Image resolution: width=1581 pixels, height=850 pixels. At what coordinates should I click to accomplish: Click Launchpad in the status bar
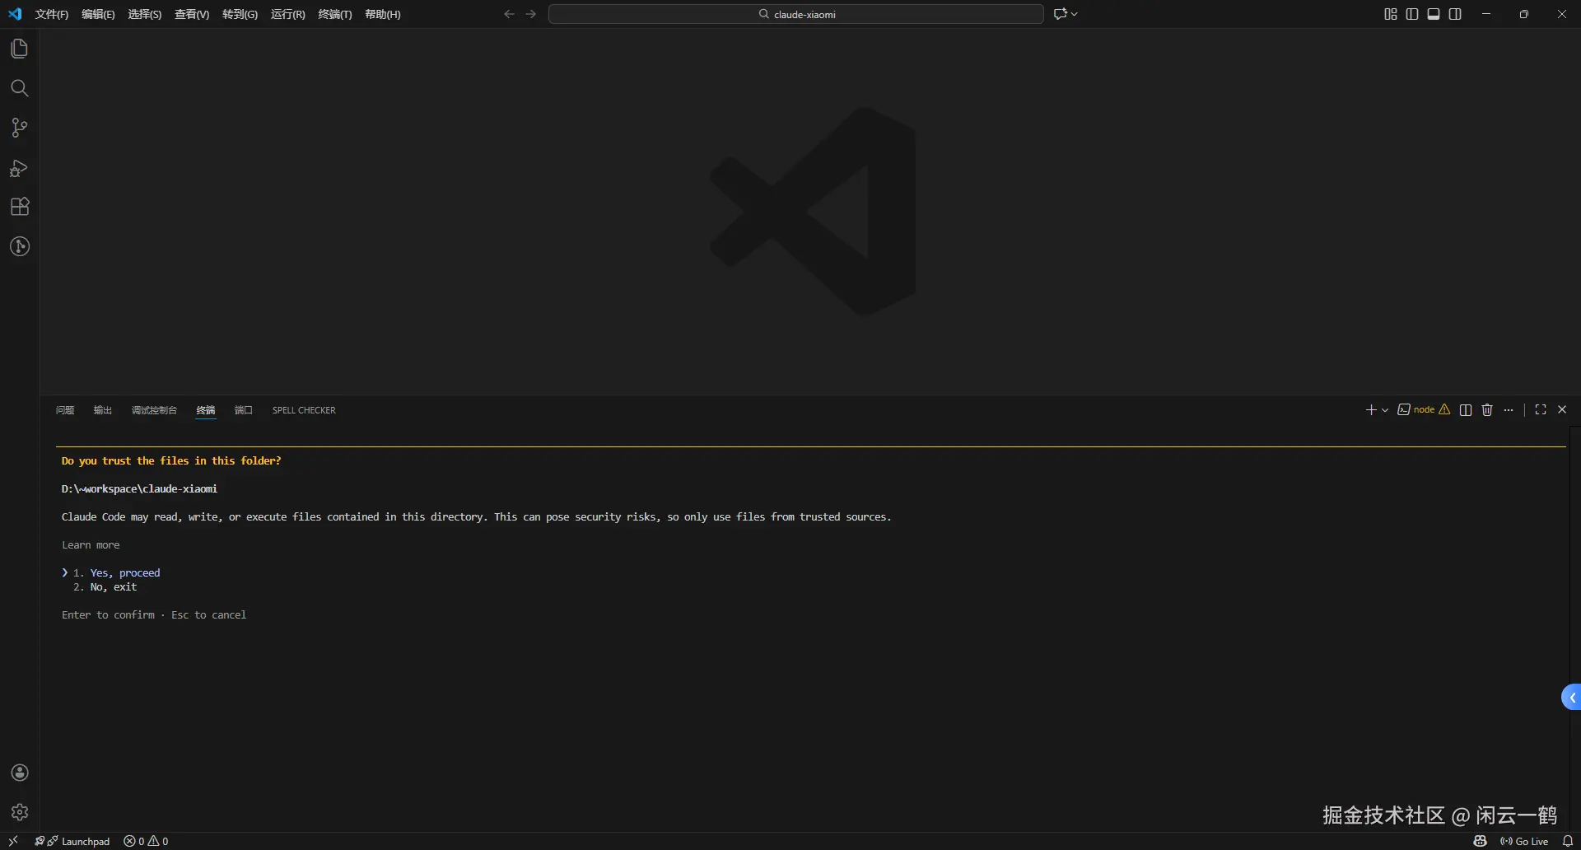tap(72, 841)
